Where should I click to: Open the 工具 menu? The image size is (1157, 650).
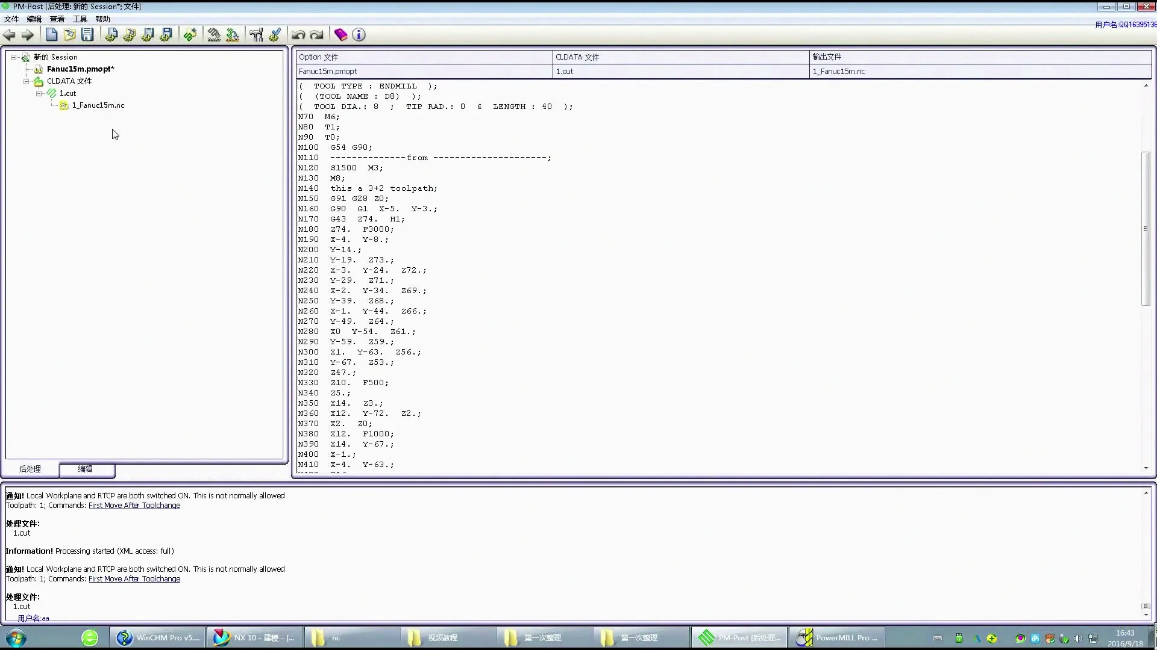[80, 19]
